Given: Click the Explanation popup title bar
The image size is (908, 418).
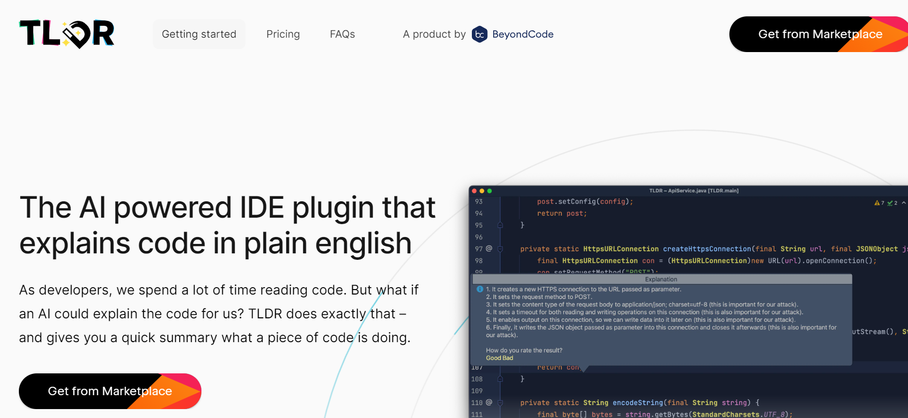Looking at the screenshot, I should [662, 280].
